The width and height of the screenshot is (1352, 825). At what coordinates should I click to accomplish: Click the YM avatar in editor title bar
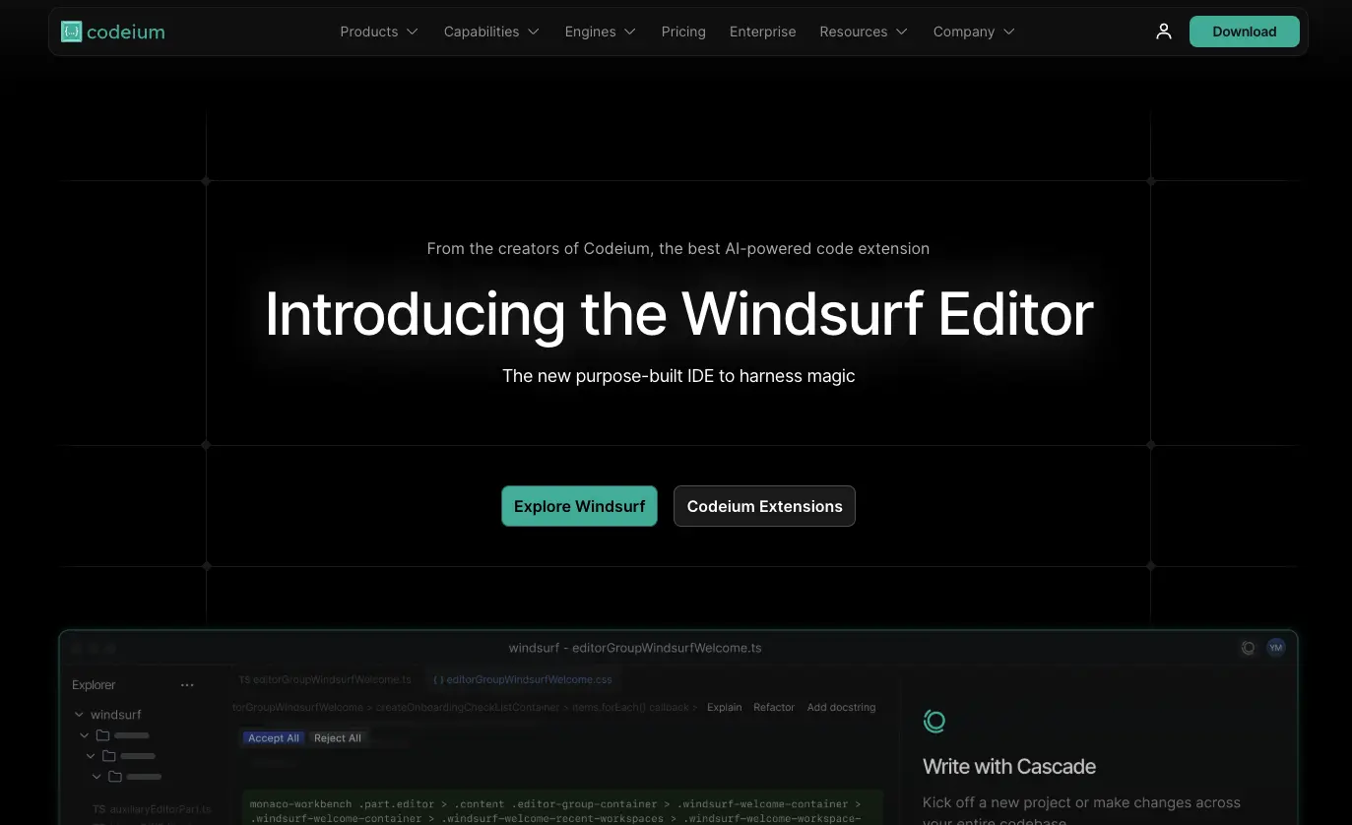pyautogui.click(x=1276, y=648)
